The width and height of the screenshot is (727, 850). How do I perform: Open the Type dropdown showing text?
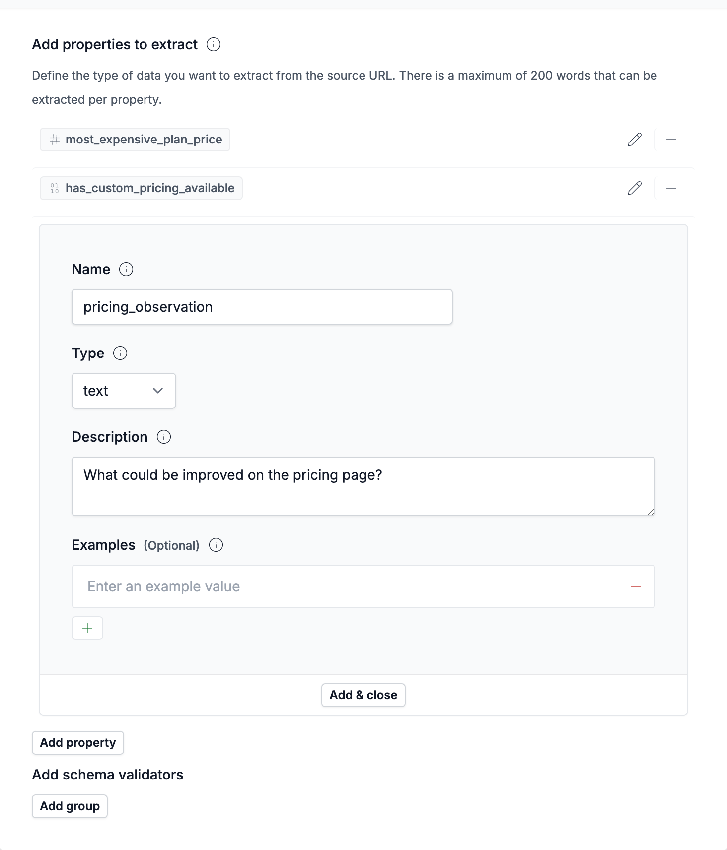(x=124, y=391)
